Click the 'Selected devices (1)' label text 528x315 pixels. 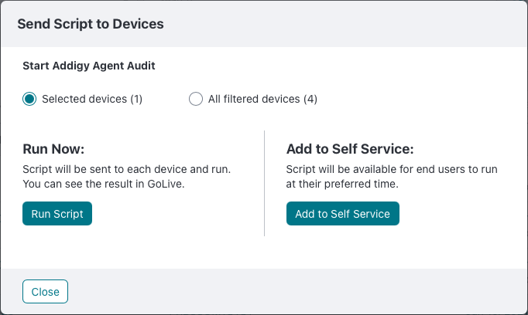click(x=92, y=99)
